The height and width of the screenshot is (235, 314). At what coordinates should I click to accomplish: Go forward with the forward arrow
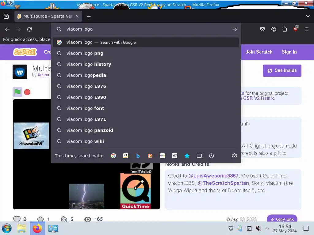coord(18,29)
